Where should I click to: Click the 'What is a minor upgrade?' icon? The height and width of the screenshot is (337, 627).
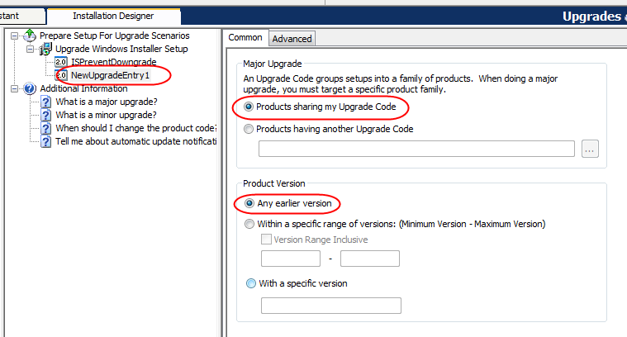(x=45, y=115)
